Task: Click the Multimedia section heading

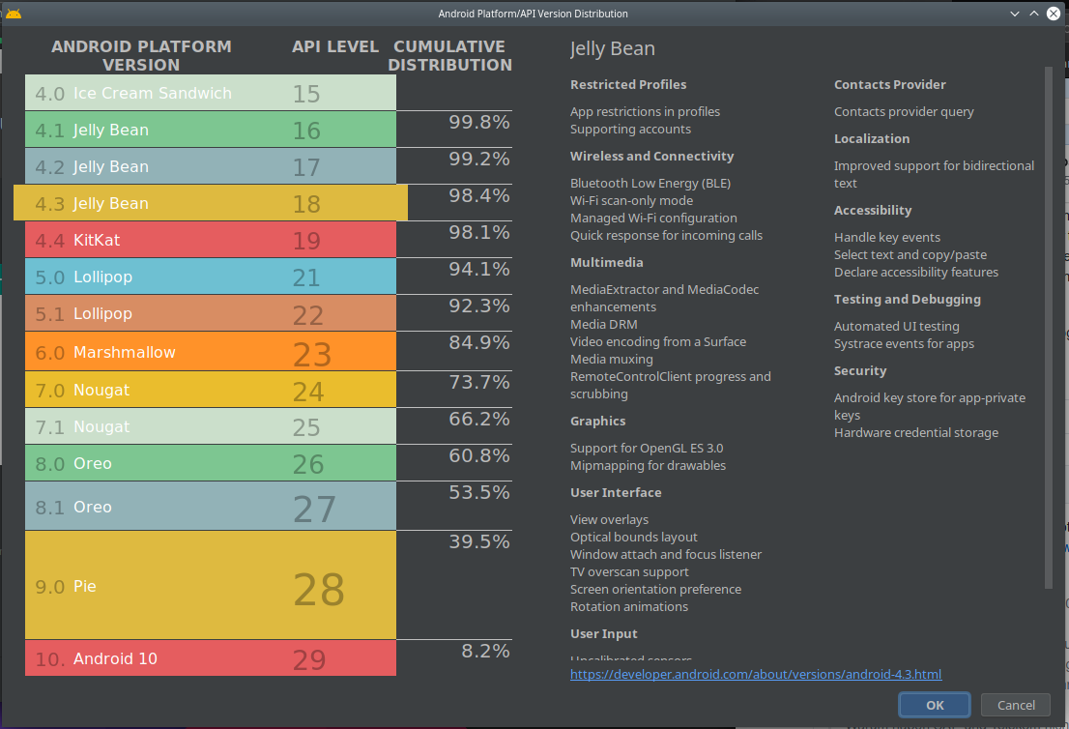Action: coord(607,263)
